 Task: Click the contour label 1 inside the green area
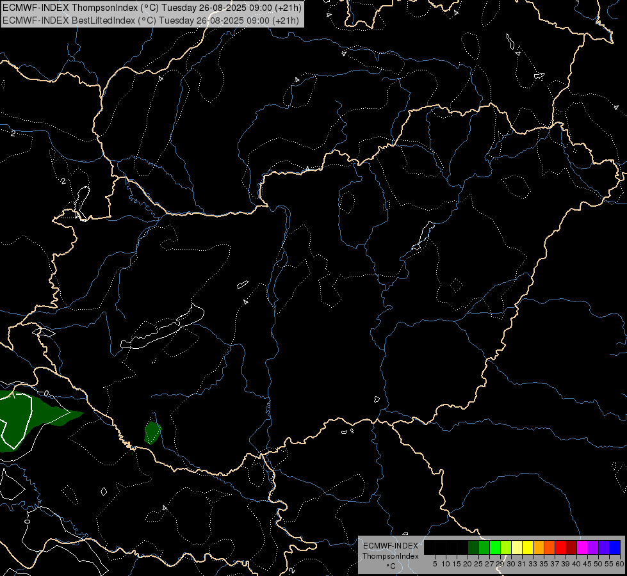coord(13,396)
